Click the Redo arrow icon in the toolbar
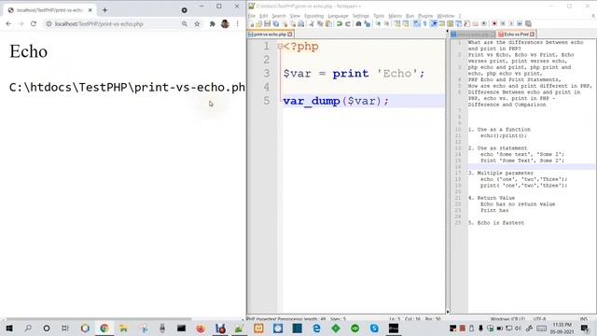The height and width of the screenshot is (336, 597). click(348, 23)
